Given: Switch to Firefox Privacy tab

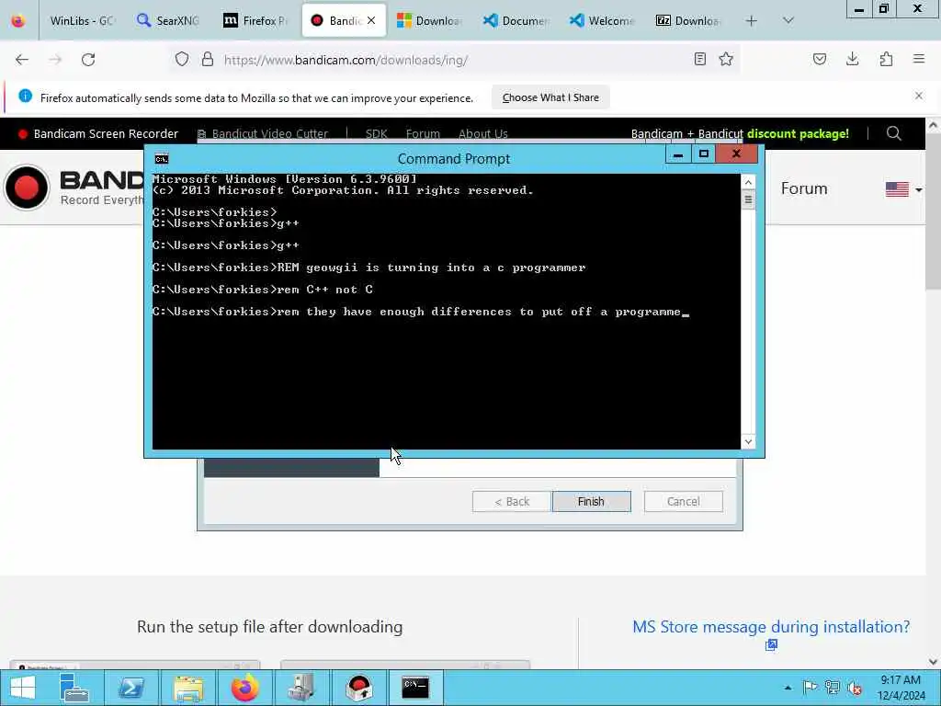Looking at the screenshot, I should 255,20.
